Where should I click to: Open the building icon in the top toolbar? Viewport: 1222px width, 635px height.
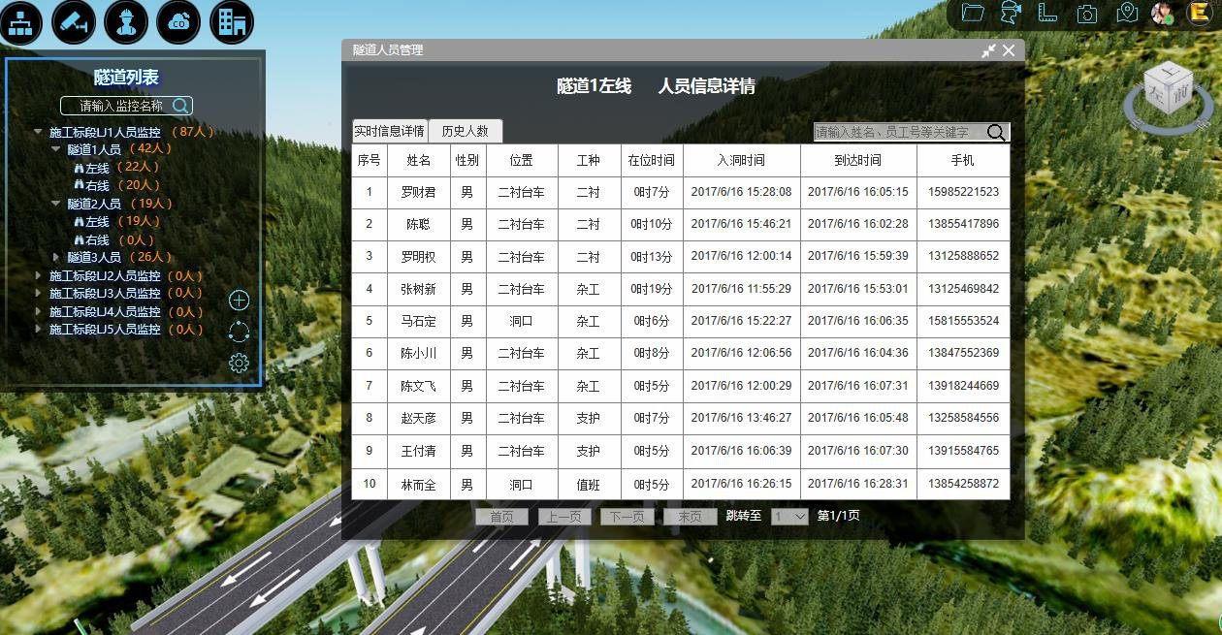point(231,21)
